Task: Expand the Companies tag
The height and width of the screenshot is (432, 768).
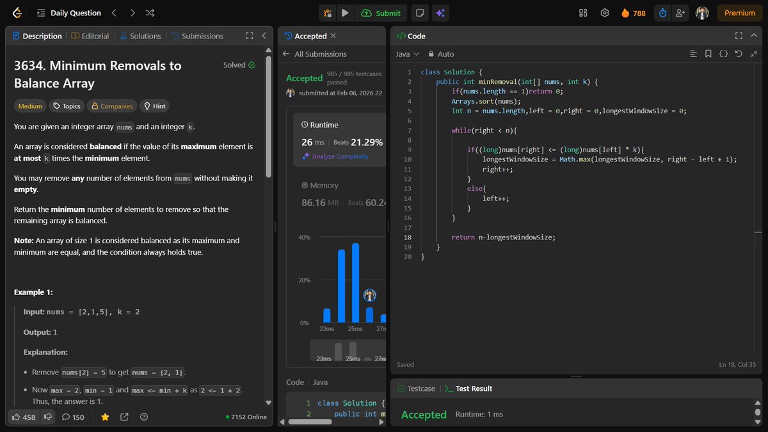Action: pyautogui.click(x=113, y=106)
